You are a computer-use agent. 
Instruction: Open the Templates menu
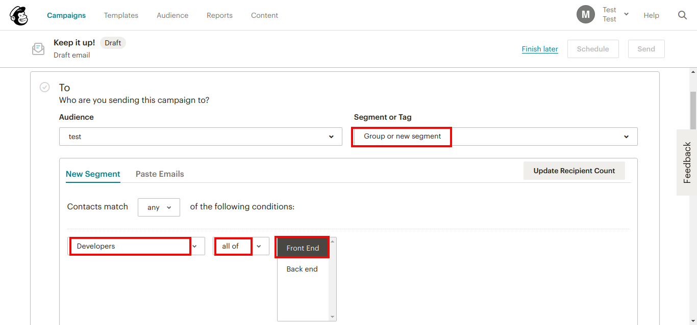121,15
